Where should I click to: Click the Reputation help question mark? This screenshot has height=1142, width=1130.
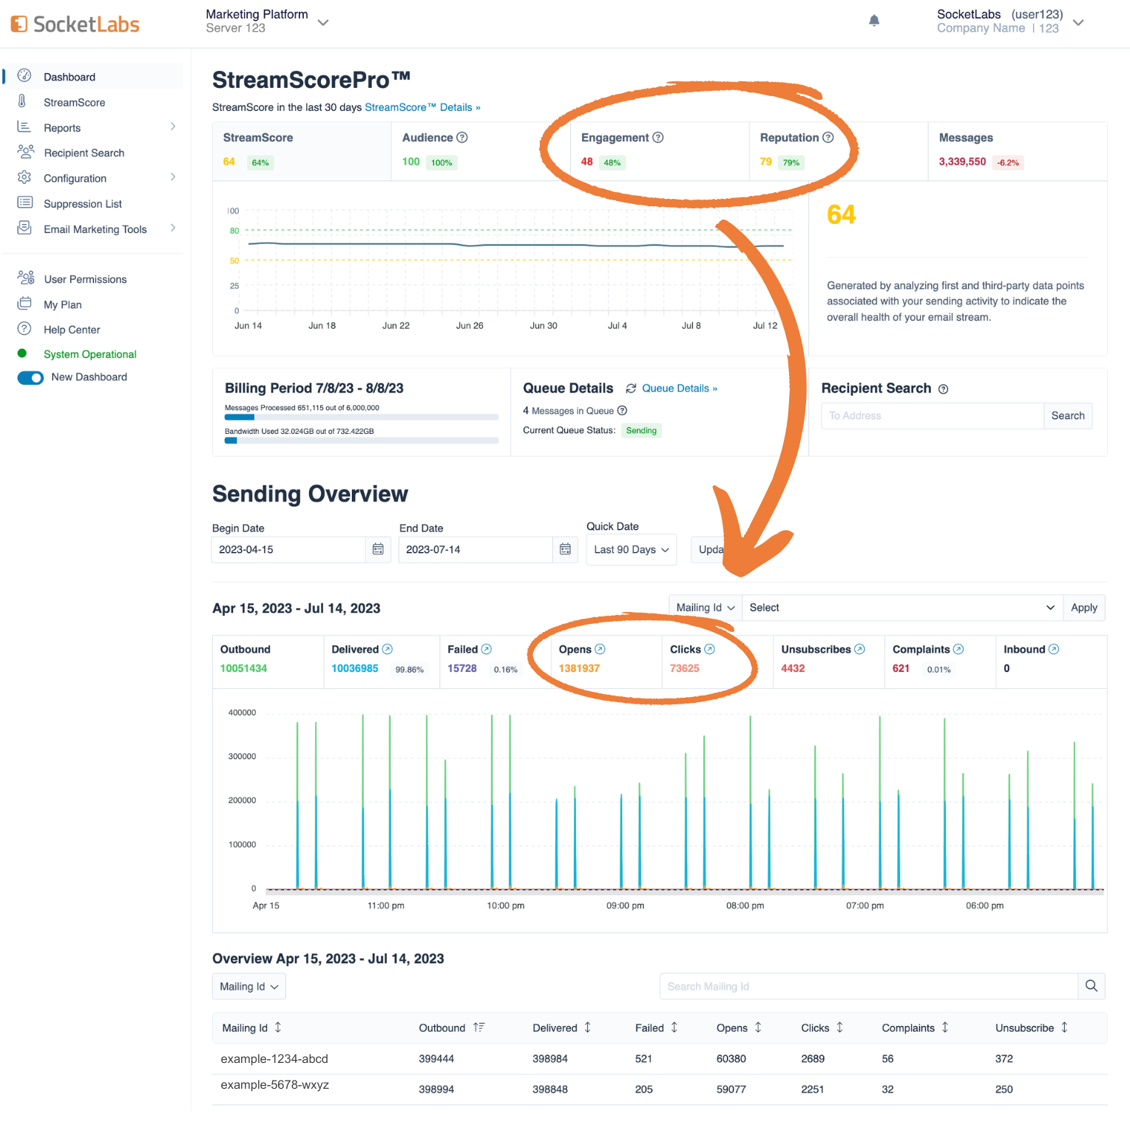tap(828, 137)
